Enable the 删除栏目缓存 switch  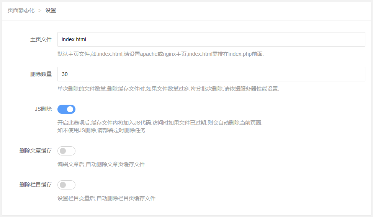point(66,185)
